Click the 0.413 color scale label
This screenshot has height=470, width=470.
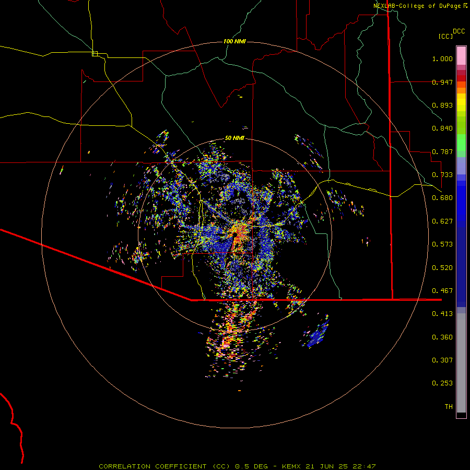point(442,314)
